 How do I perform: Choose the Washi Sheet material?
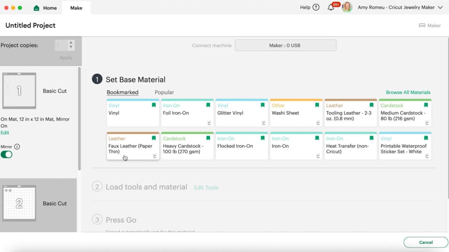pos(296,113)
